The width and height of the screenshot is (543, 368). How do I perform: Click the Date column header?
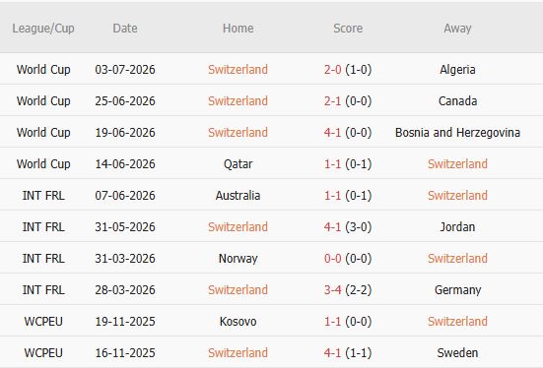click(x=125, y=29)
